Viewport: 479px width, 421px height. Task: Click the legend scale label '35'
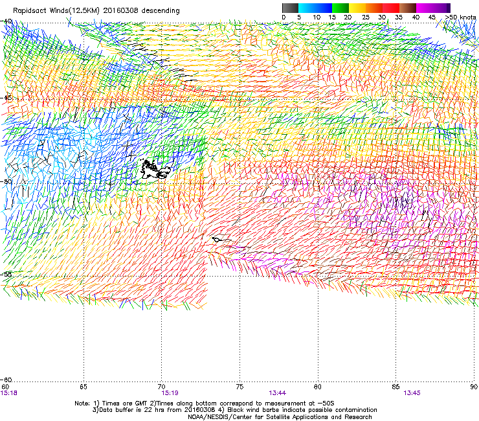(x=399, y=17)
